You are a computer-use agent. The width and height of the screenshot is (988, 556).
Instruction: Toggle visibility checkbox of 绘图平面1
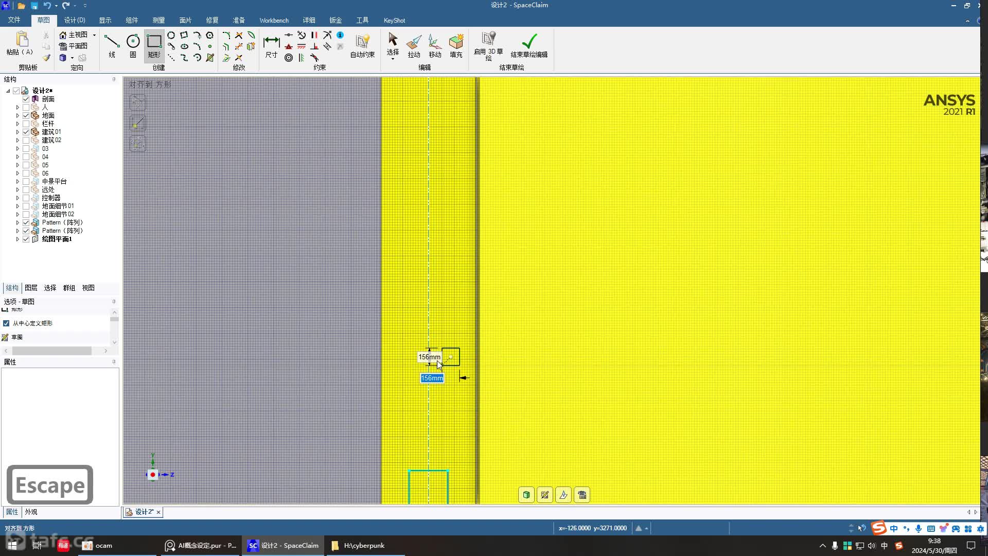pyautogui.click(x=26, y=239)
